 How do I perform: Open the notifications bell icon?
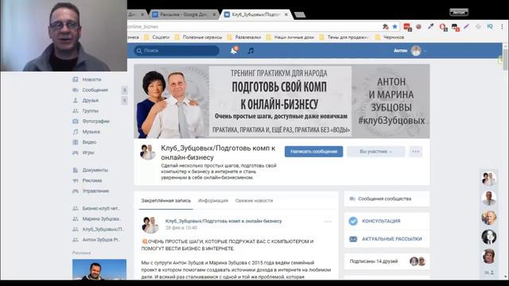[234, 50]
